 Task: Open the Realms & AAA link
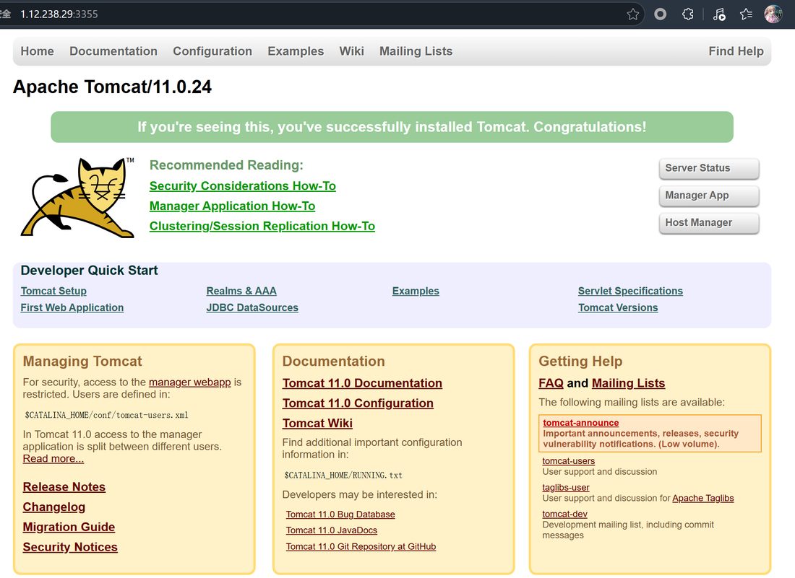[241, 291]
